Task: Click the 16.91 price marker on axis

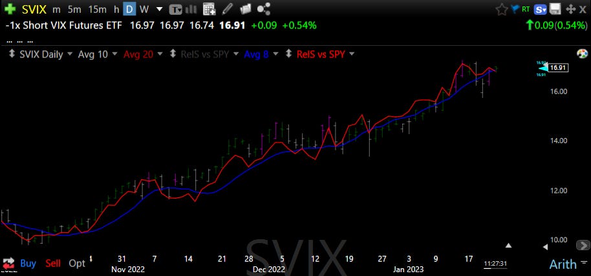Action: coord(558,68)
